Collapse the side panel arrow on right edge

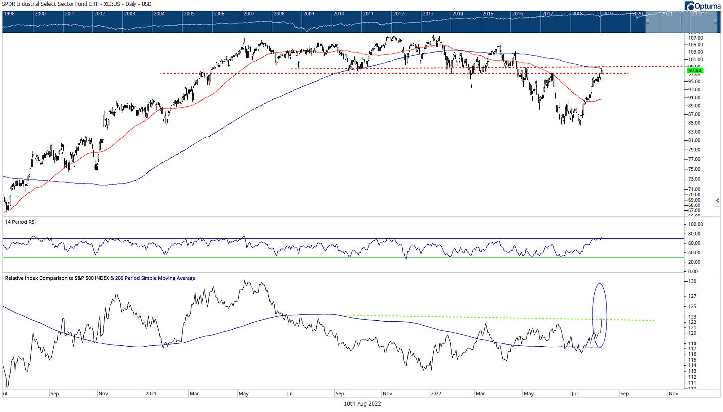(717, 200)
